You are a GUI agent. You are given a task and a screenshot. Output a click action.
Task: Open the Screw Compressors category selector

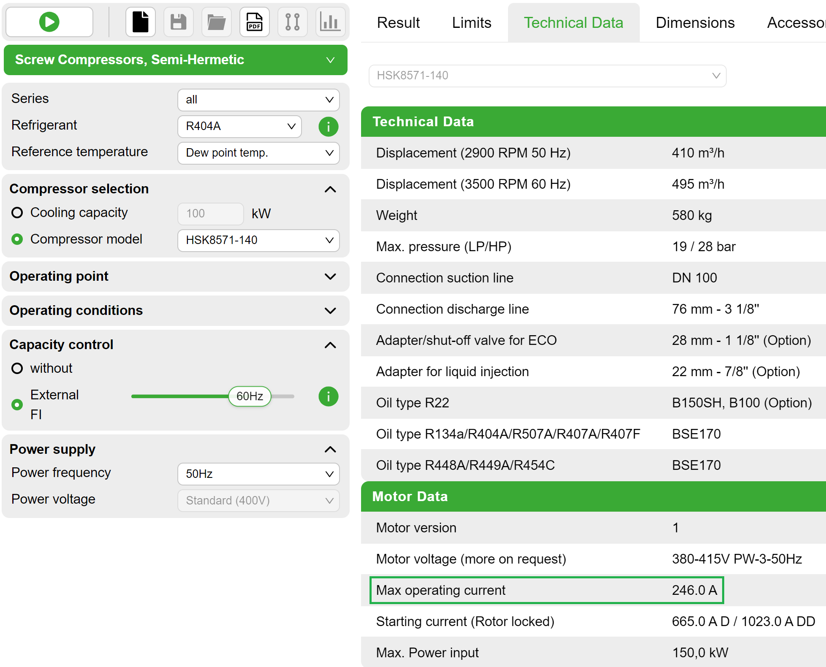click(x=175, y=60)
